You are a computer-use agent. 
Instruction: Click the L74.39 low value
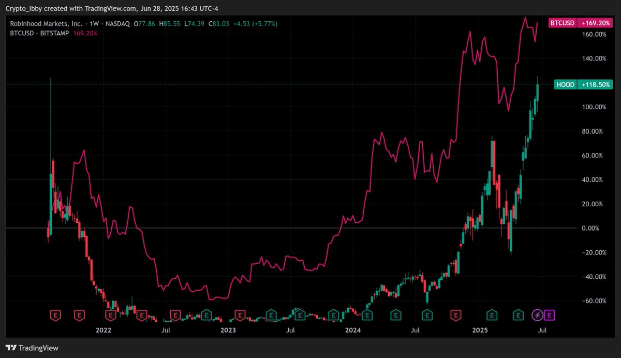pyautogui.click(x=194, y=24)
